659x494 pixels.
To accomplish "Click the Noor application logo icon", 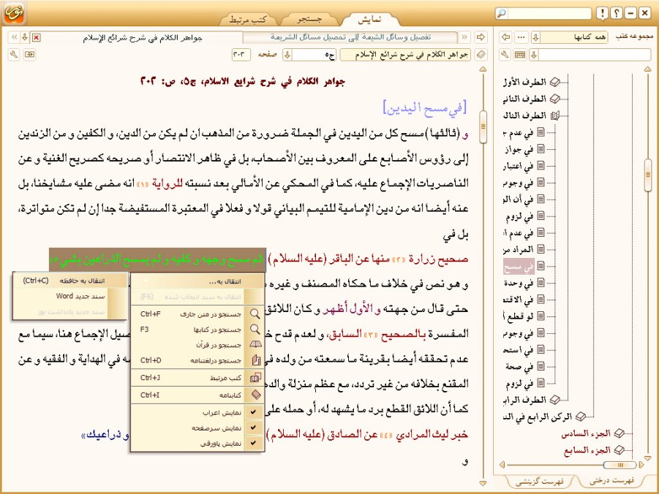I will point(14,12).
